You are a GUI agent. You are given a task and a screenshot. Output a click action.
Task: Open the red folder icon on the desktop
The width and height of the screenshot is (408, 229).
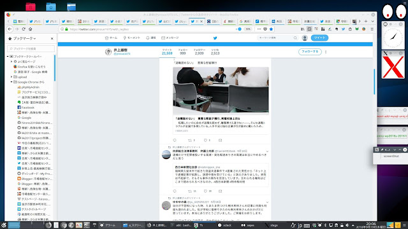point(31,6)
